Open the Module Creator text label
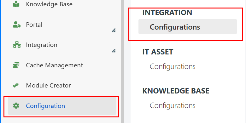The height and width of the screenshot is (124, 246). (48, 86)
